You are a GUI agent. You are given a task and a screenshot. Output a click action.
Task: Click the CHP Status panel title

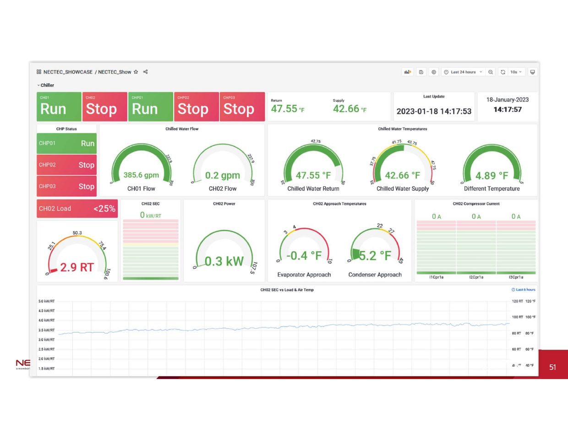[x=66, y=129]
